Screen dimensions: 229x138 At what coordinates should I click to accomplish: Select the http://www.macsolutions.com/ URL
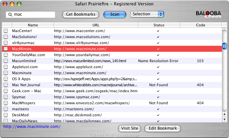pyautogui.click(x=82, y=37)
